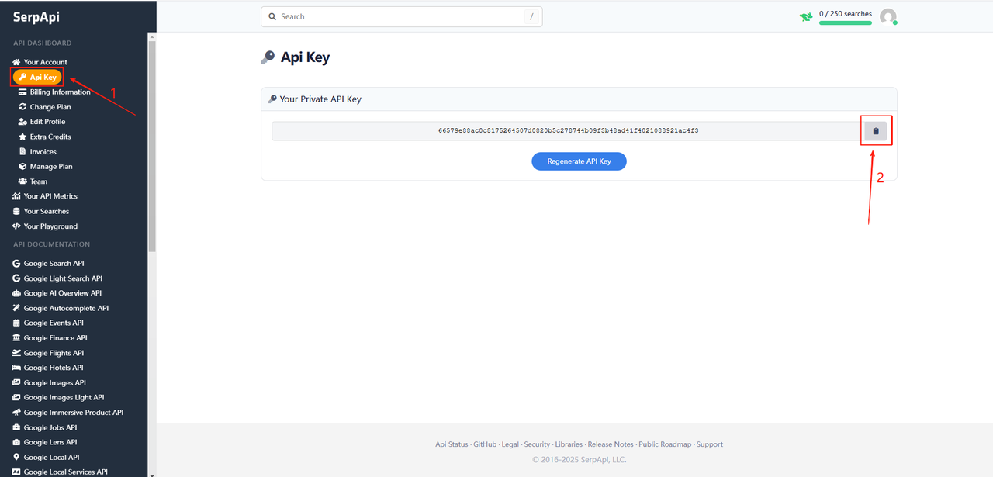Open the GitHub footer link

[485, 444]
